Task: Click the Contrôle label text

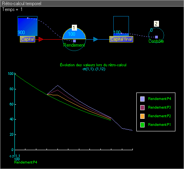Action: pyautogui.click(x=156, y=41)
